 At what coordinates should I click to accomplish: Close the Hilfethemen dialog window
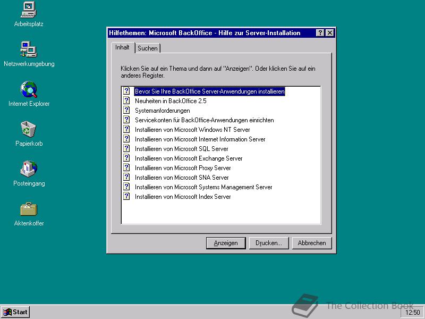click(329, 33)
